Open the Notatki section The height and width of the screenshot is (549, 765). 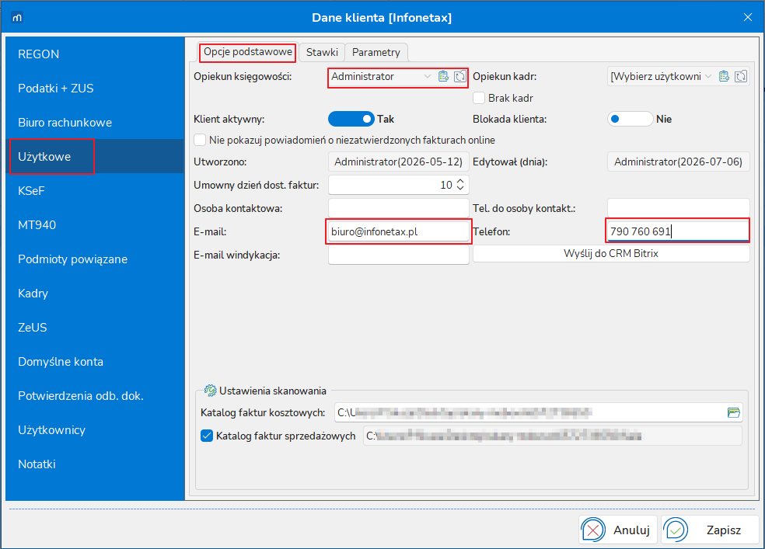(95, 464)
